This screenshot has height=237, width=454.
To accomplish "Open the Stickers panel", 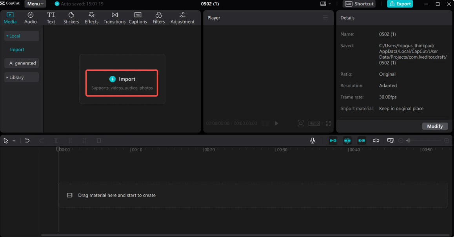I will point(71,17).
